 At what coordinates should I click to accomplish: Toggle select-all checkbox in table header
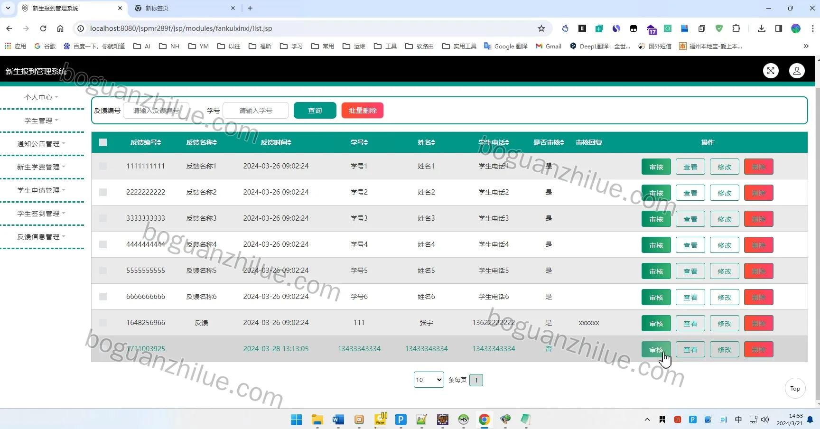click(103, 142)
